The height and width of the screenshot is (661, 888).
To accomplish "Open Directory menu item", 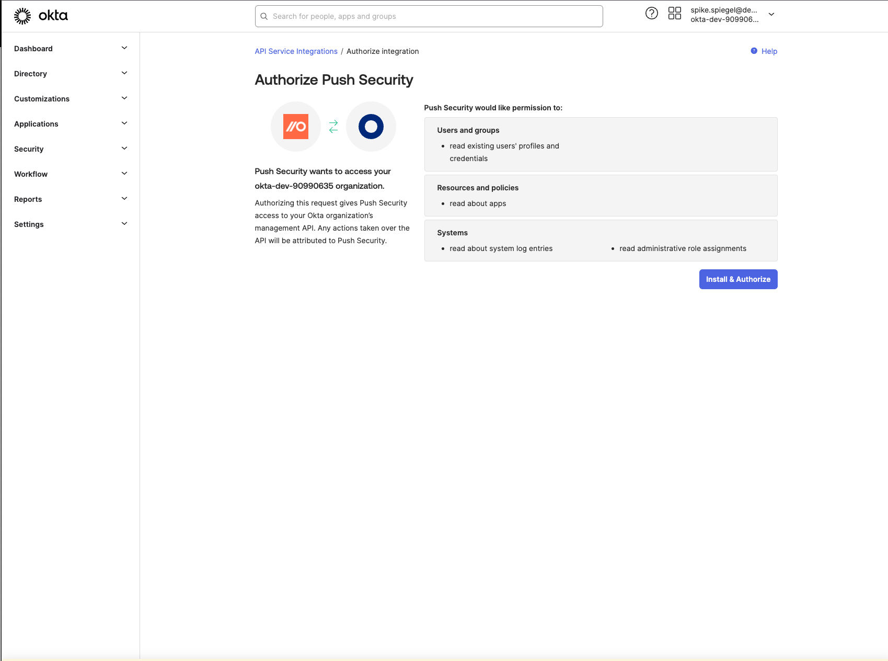I will point(30,74).
